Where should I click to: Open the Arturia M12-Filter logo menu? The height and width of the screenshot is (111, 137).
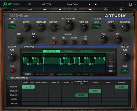coord(12,4)
